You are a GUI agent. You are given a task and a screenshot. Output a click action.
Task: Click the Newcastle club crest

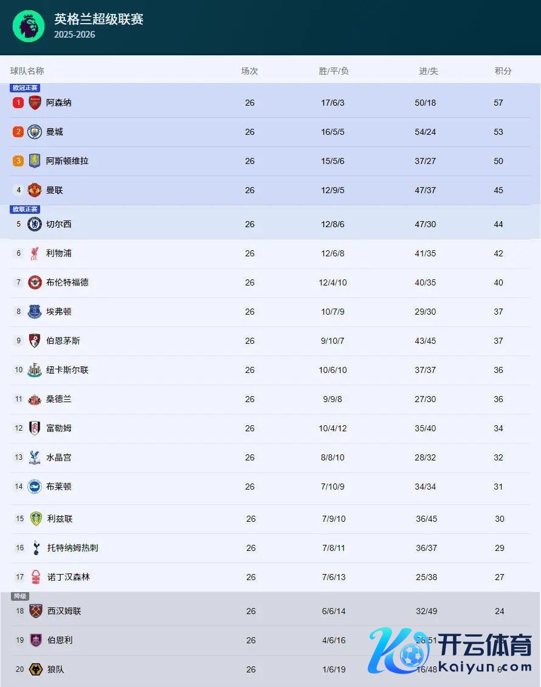coord(35,370)
